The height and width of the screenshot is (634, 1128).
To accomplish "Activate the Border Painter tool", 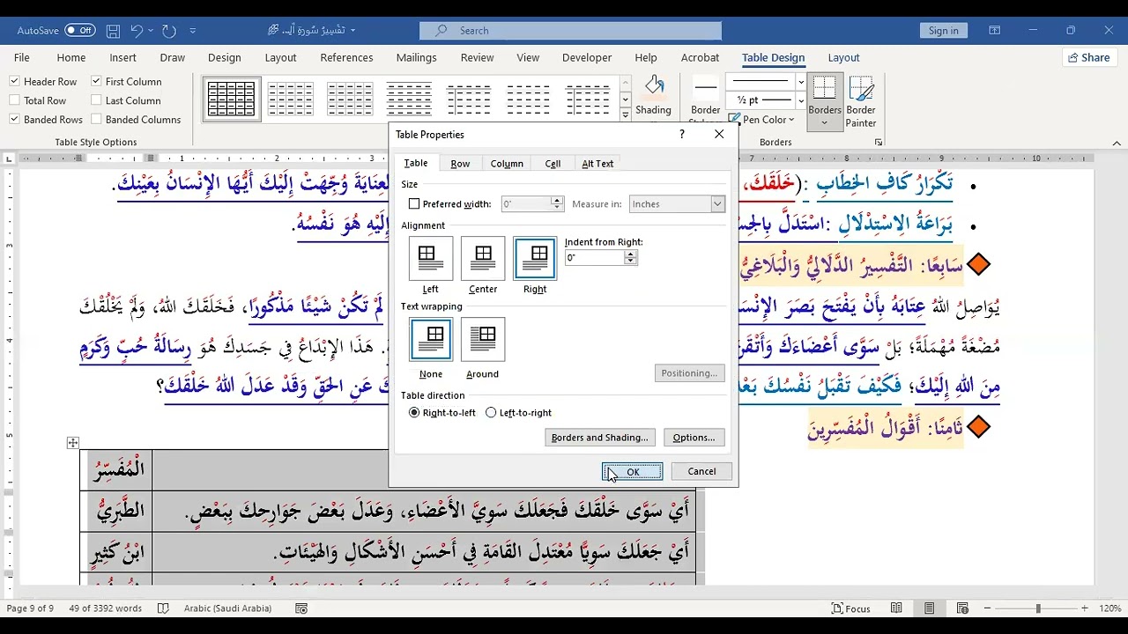I will [861, 101].
